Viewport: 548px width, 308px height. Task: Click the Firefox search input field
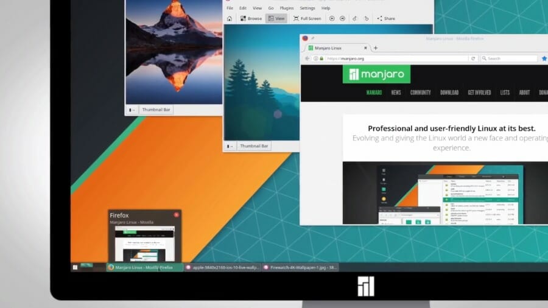509,58
